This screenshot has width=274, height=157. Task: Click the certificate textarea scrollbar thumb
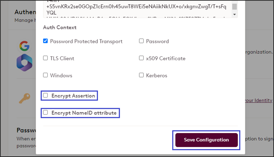pyautogui.click(x=235, y=7)
